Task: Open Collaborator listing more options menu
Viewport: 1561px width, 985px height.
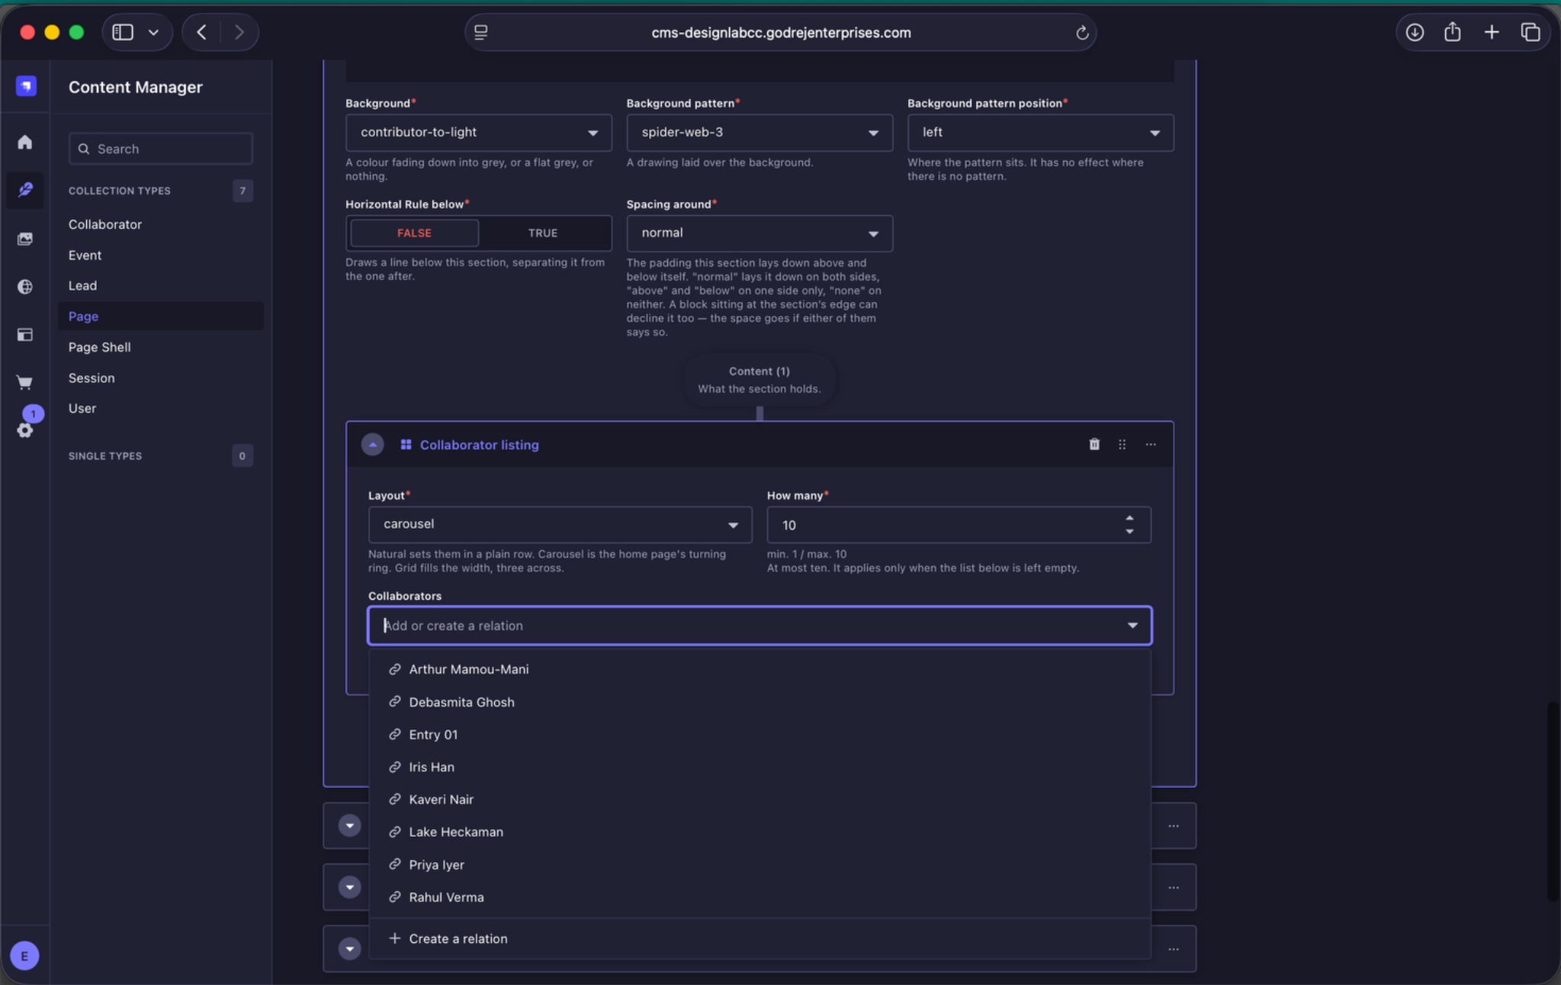Action: point(1151,444)
